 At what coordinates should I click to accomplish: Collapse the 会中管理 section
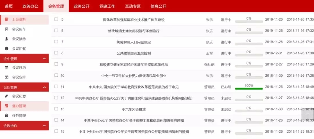[44, 59]
